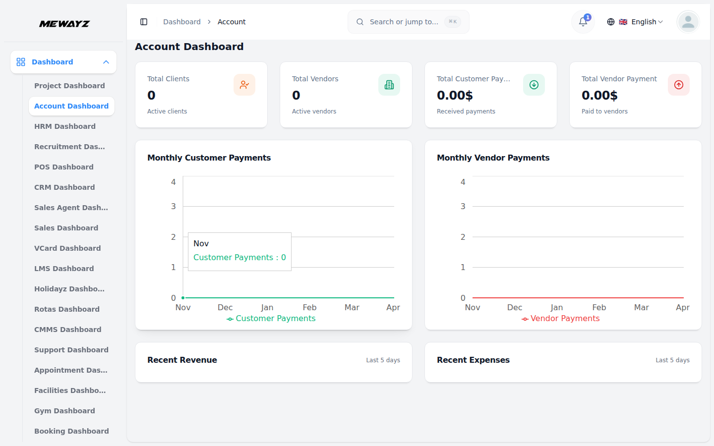The width and height of the screenshot is (714, 446).
Task: Collapse the Dashboard sidebar section
Action: coord(63,61)
